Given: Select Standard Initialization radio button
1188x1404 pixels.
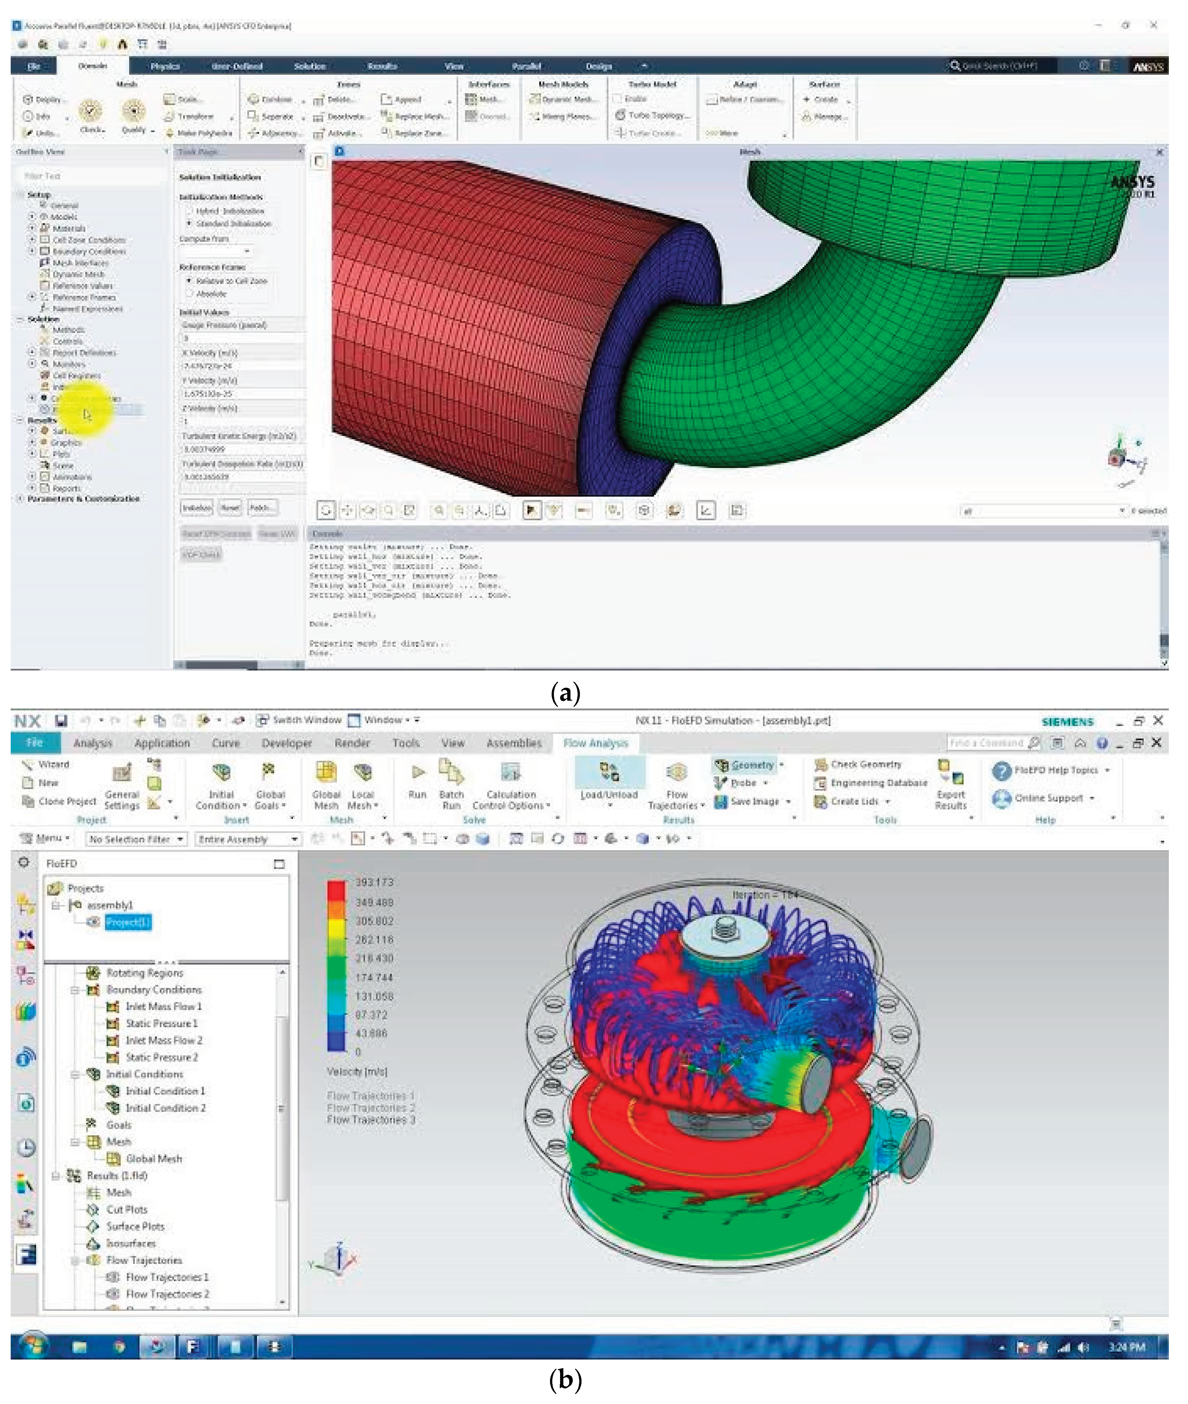Looking at the screenshot, I should coord(189,224).
